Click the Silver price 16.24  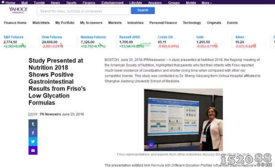[240, 42]
